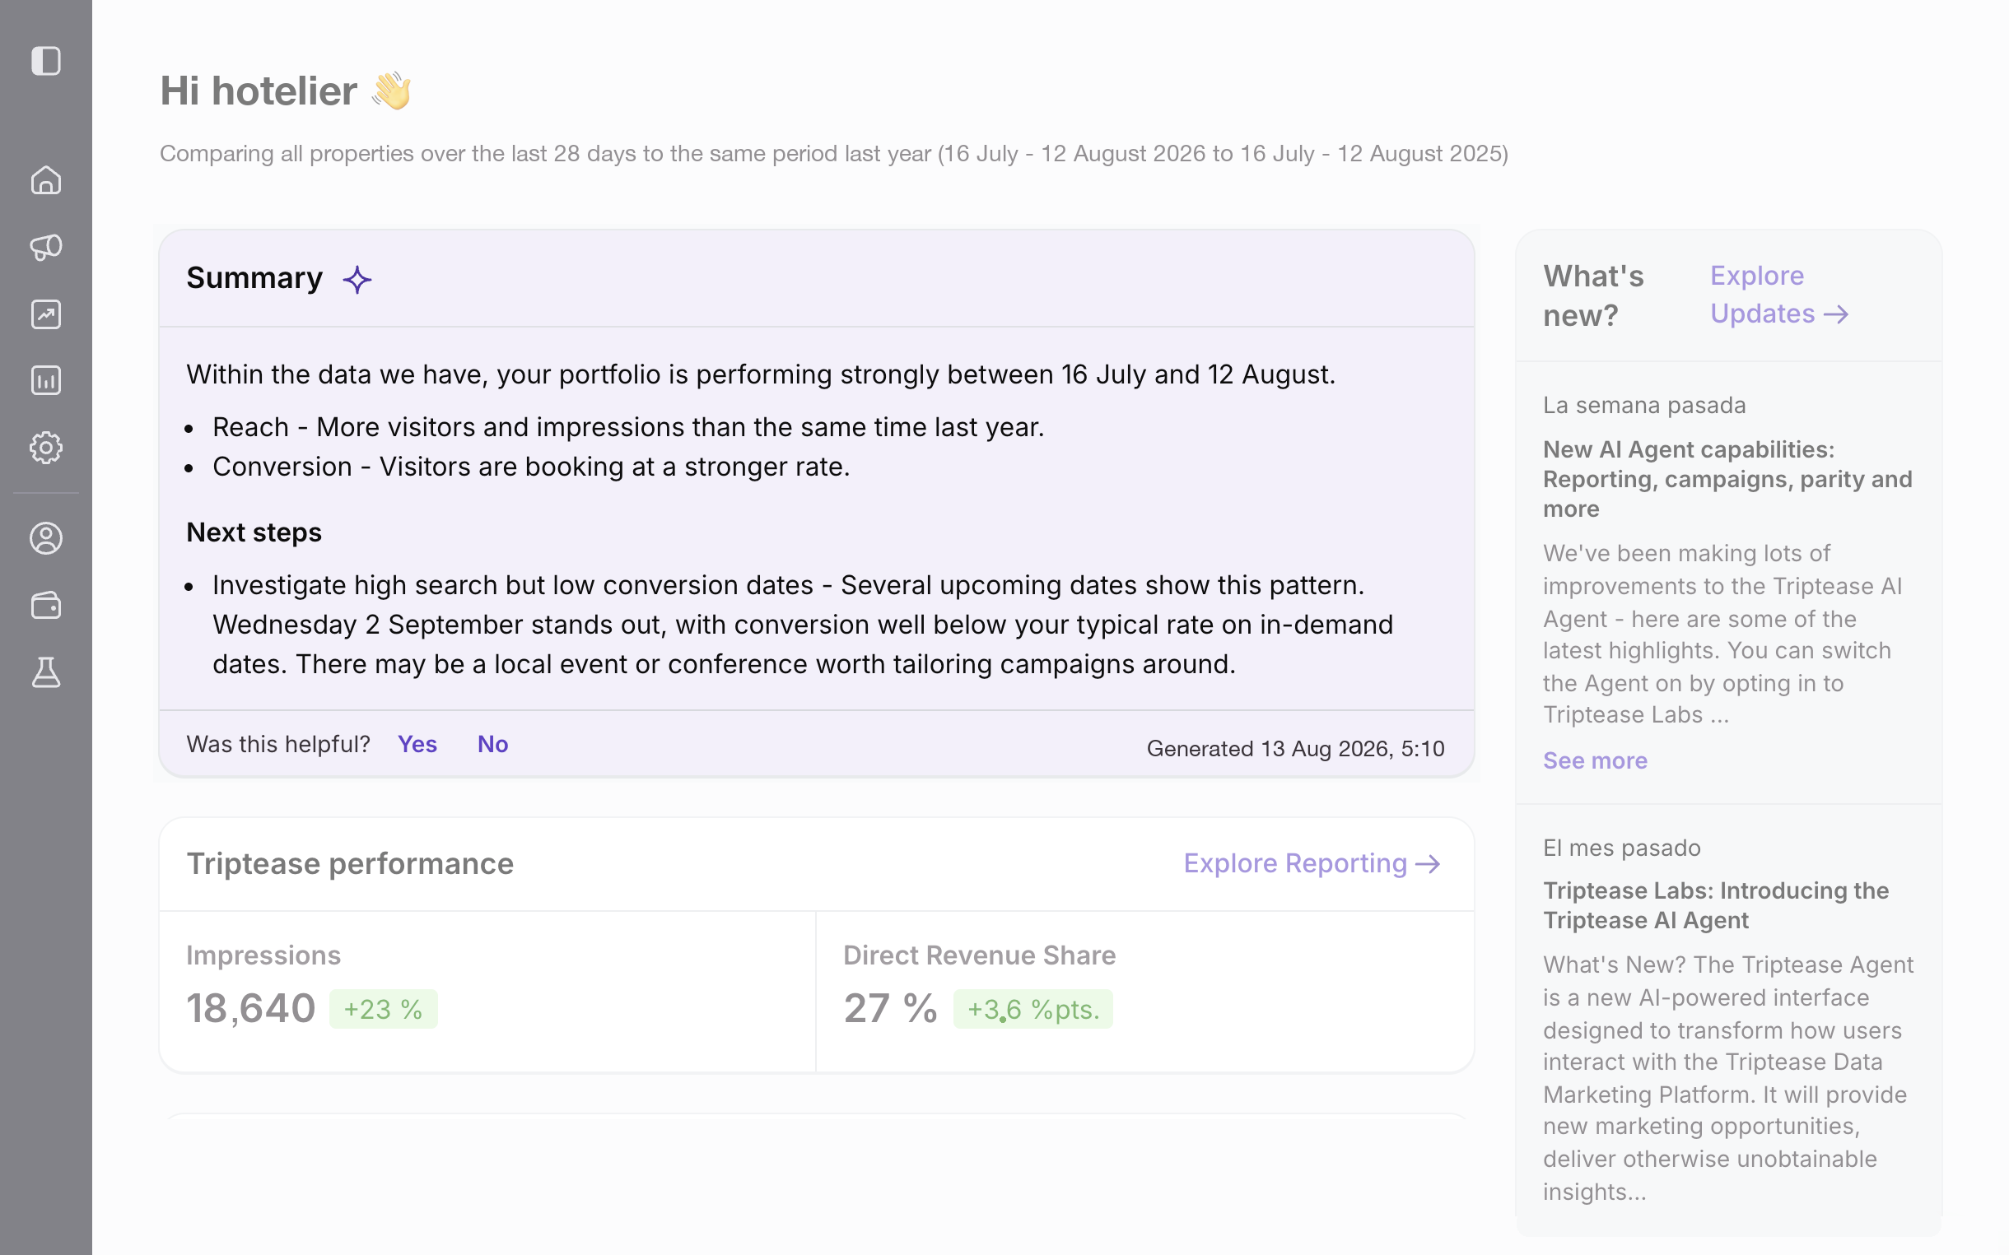Click the 'Triptease performance' heading
Image resolution: width=2009 pixels, height=1255 pixels.
click(x=350, y=864)
